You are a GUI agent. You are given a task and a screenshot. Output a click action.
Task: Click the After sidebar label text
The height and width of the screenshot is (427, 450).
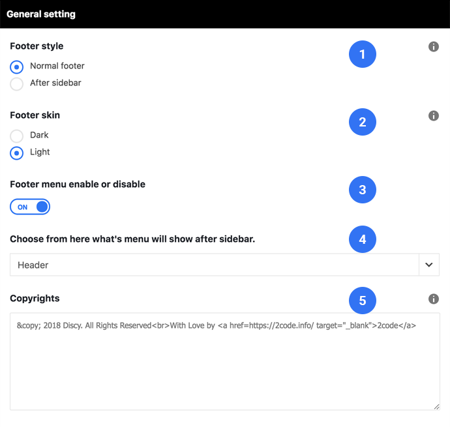pyautogui.click(x=55, y=83)
